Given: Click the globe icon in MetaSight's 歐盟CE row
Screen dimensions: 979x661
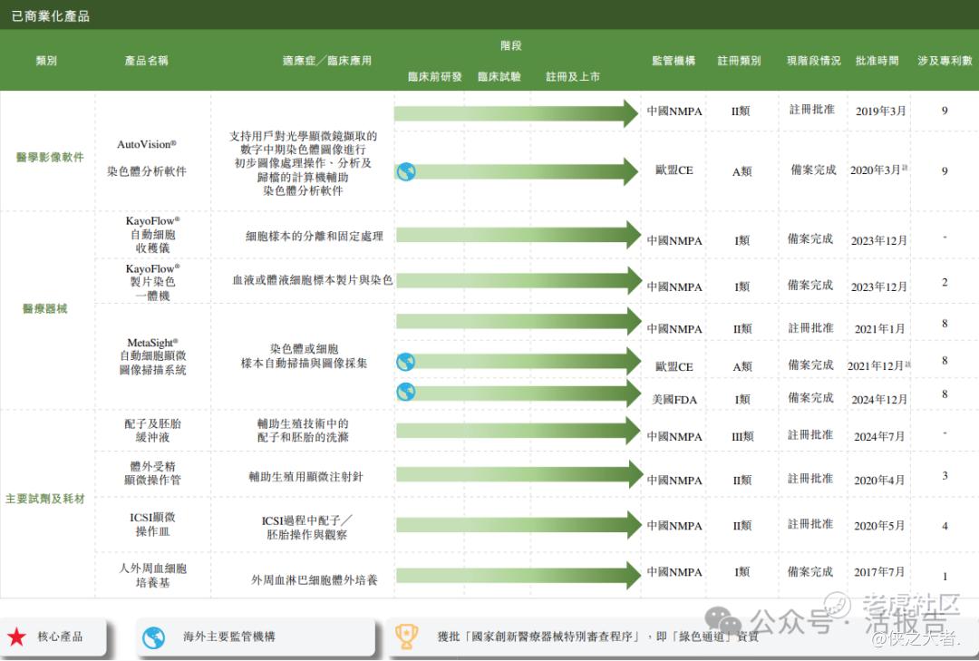Looking at the screenshot, I should [406, 362].
